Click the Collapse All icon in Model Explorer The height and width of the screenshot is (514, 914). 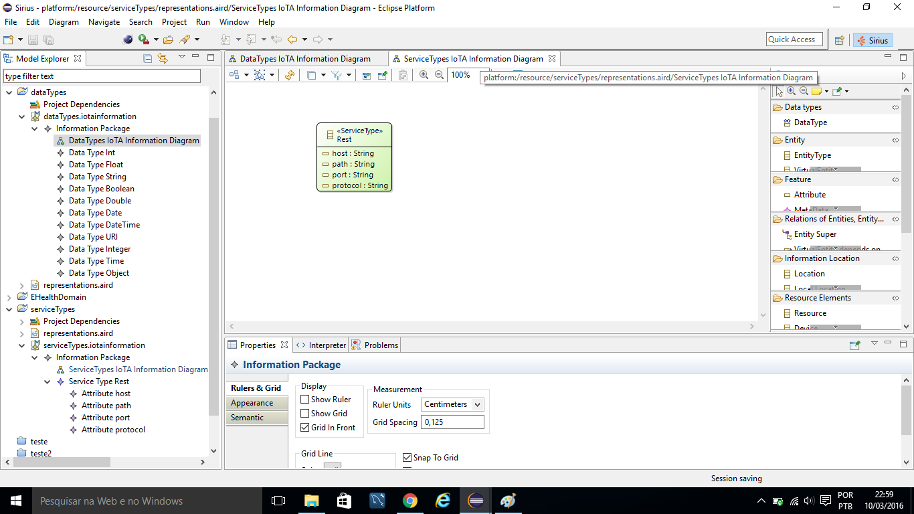(148, 59)
